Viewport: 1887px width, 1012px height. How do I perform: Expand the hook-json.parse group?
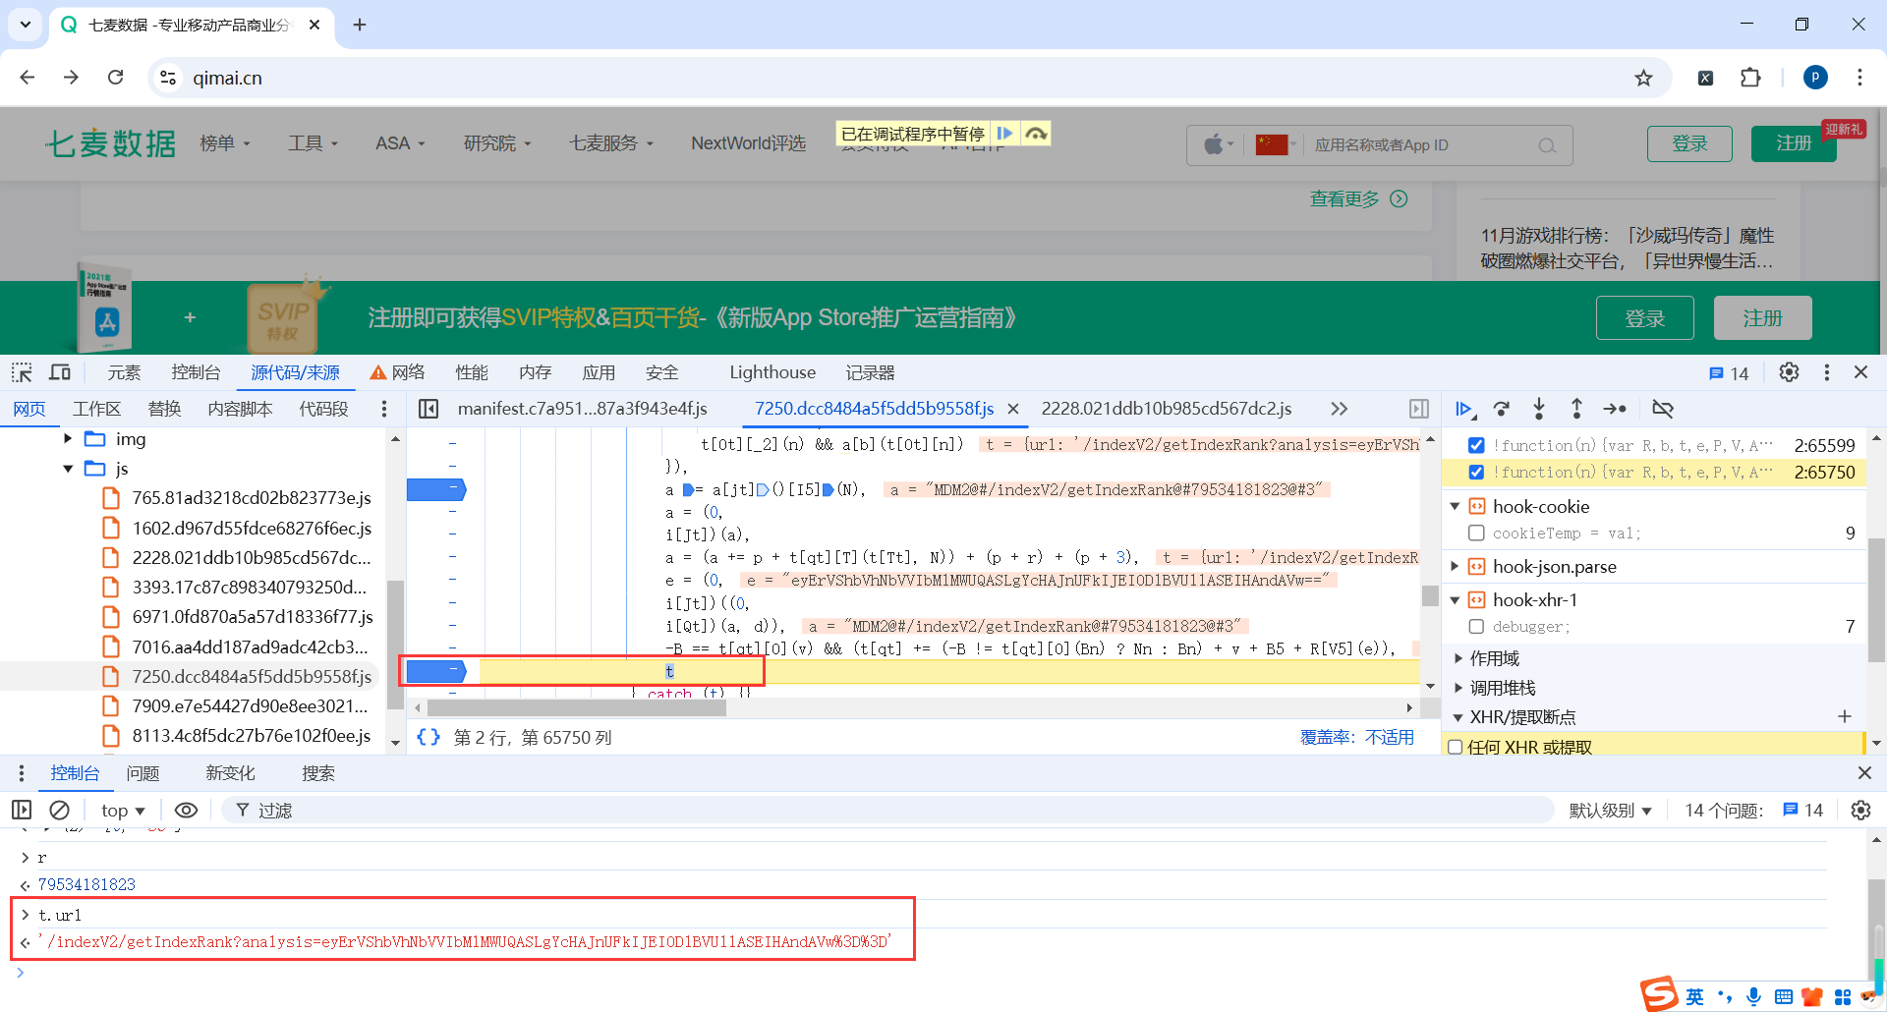(1456, 567)
